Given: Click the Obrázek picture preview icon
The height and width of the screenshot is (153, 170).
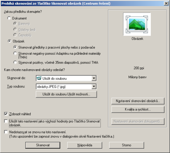Looking at the screenshot, I should [137, 24].
